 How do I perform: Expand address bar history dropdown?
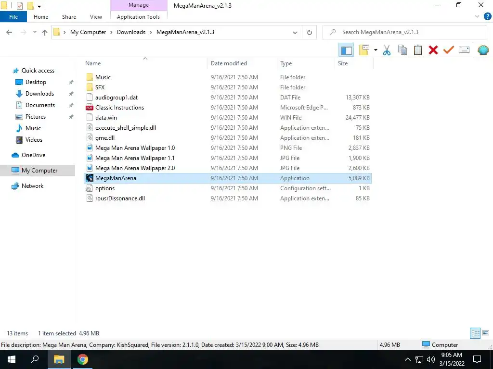(x=295, y=32)
